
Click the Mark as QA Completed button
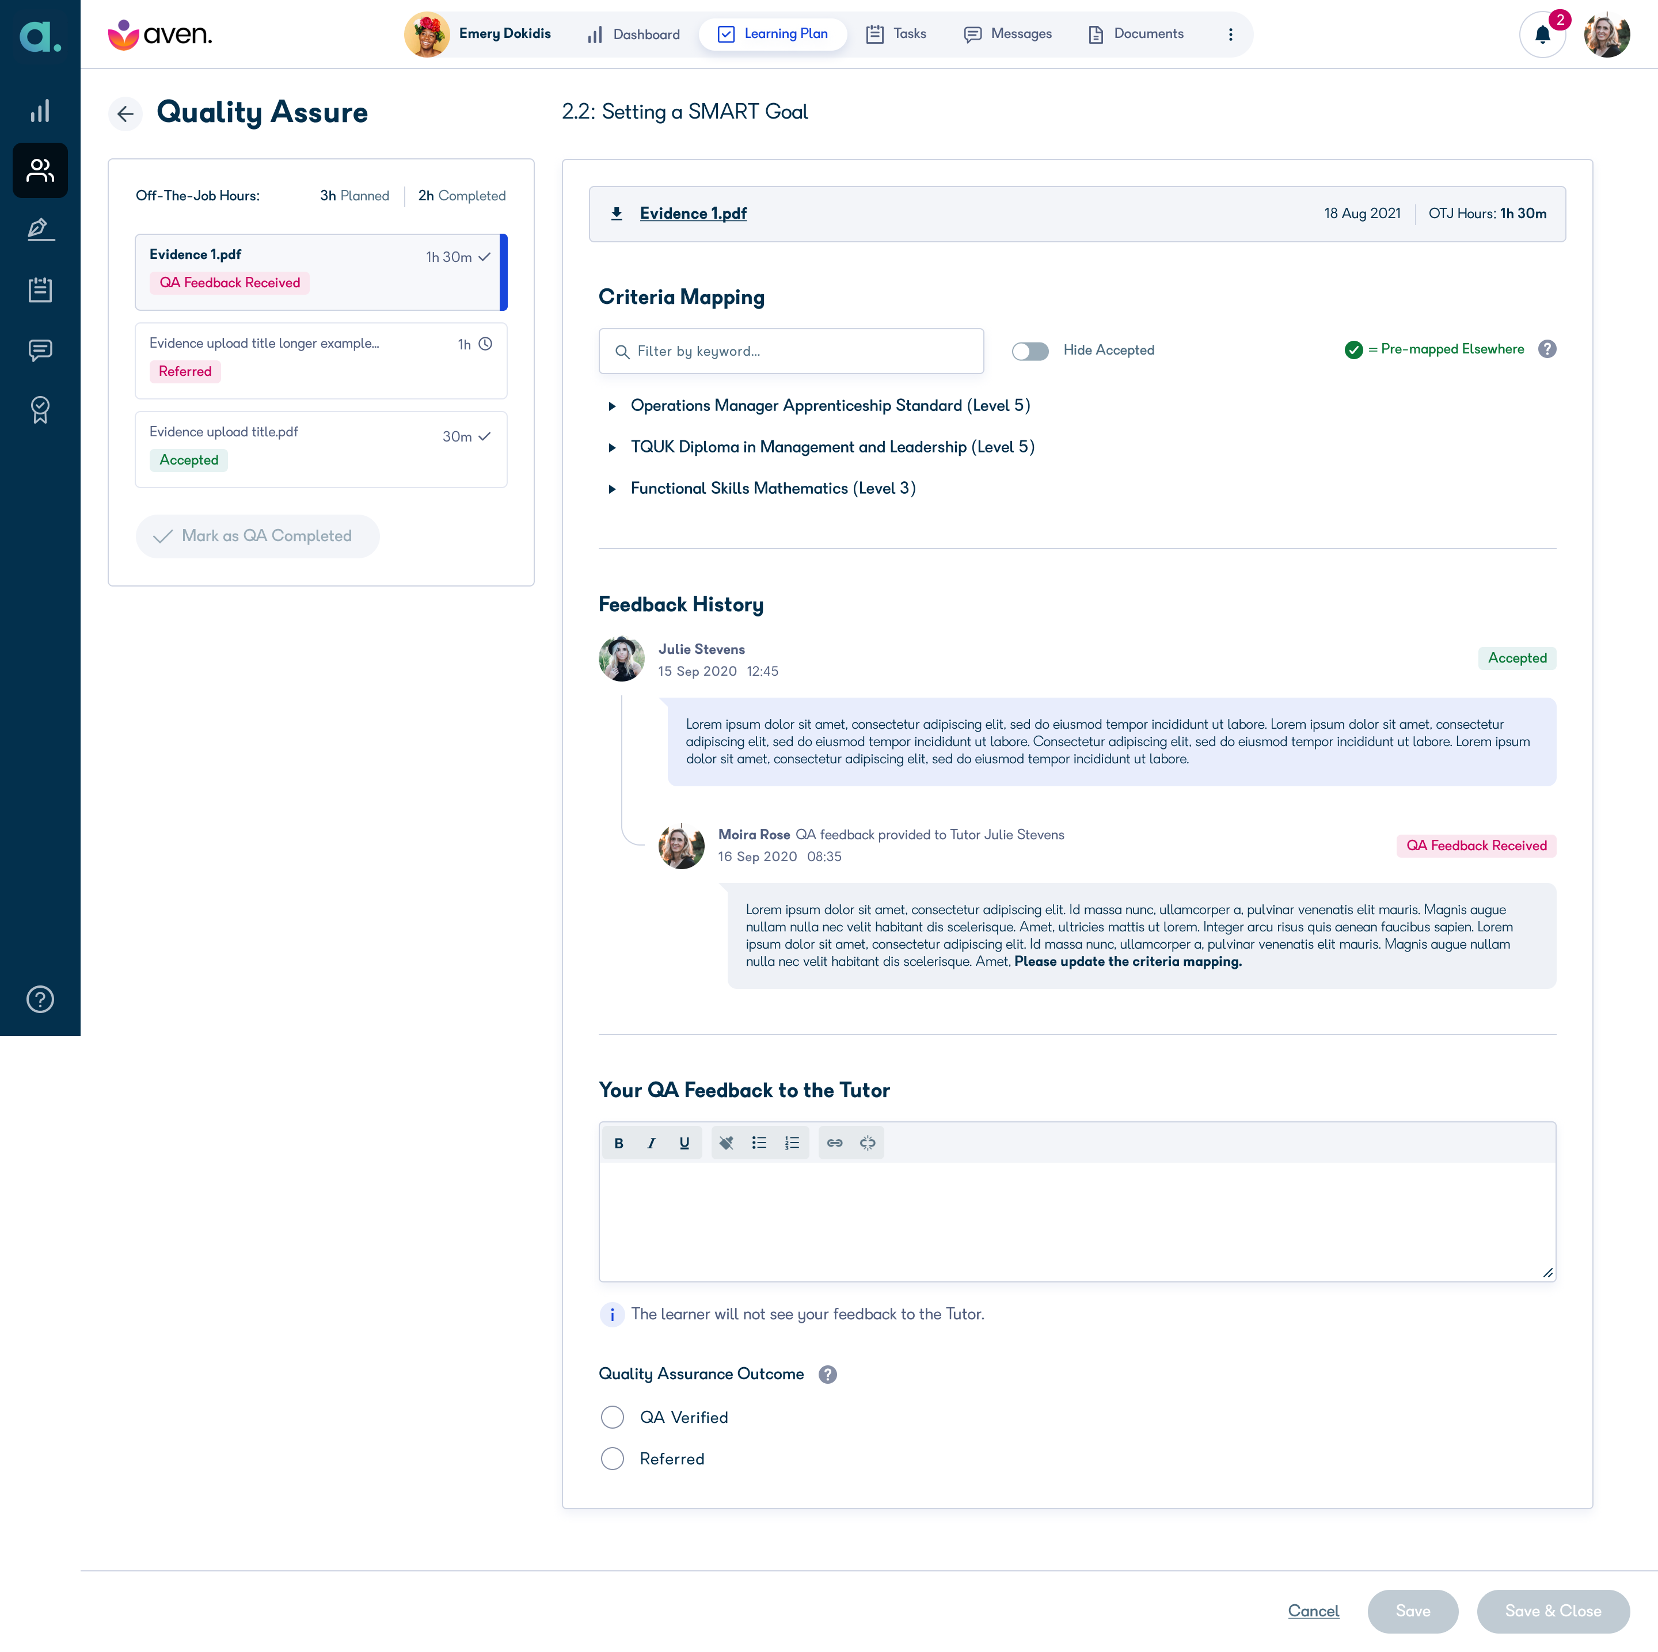click(257, 536)
